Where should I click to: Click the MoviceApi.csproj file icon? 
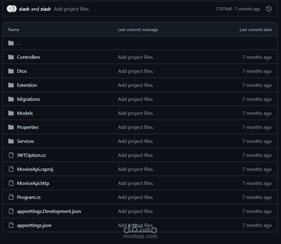click(x=11, y=169)
